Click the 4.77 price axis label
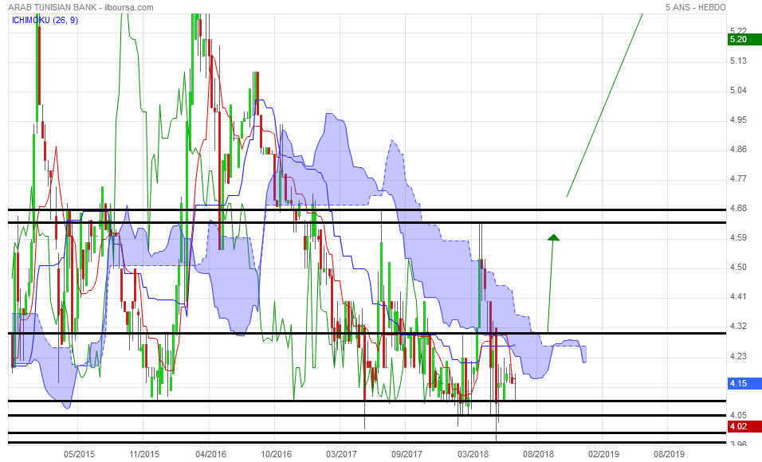This screenshot has height=462, width=762. 739,178
